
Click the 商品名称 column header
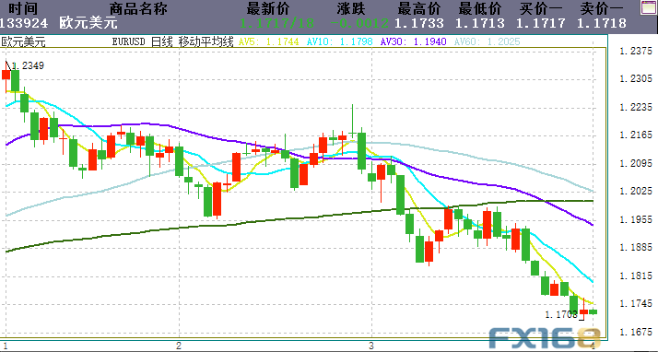(x=138, y=8)
